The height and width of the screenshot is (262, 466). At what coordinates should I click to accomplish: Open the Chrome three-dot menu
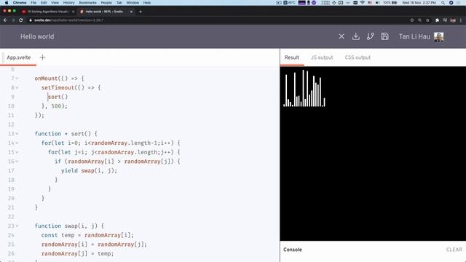coord(461,20)
